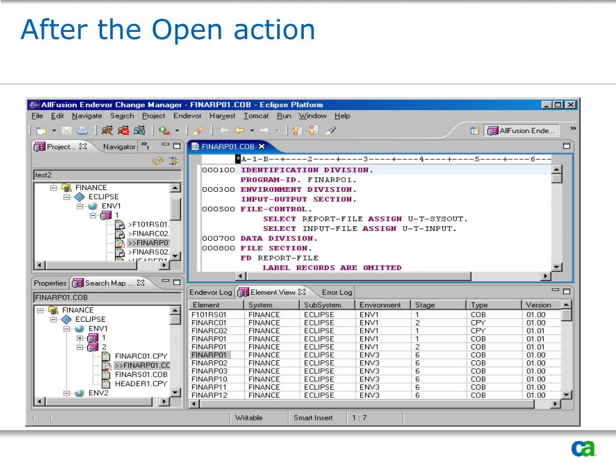Click the >F101RS01 element icon in Project tree
The image size is (616, 462).
pos(120,225)
